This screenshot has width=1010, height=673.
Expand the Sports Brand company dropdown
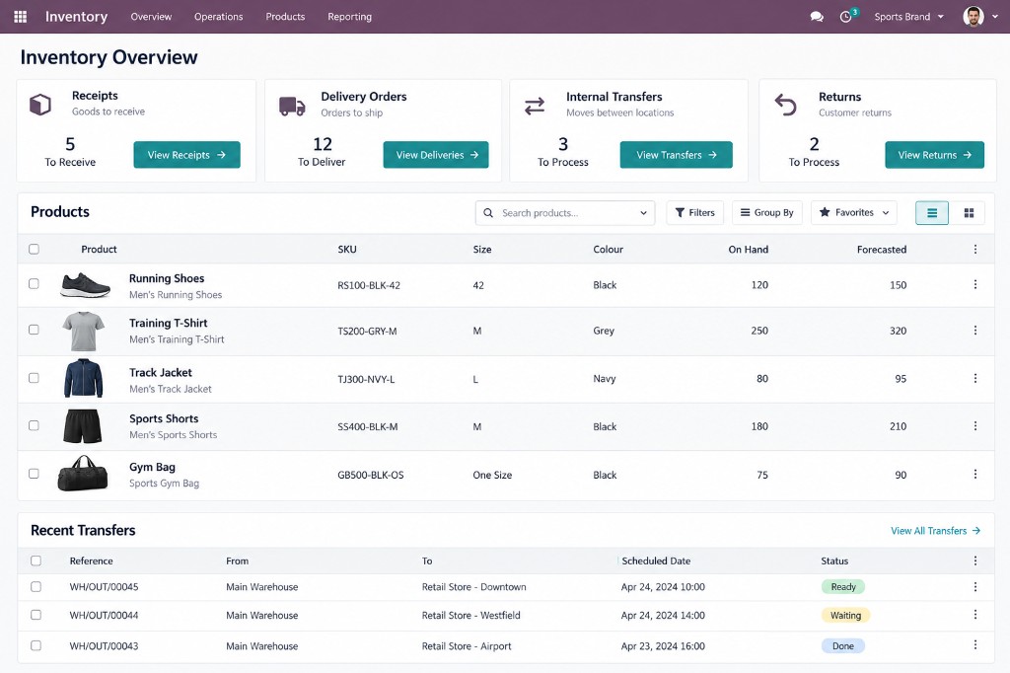click(x=908, y=17)
